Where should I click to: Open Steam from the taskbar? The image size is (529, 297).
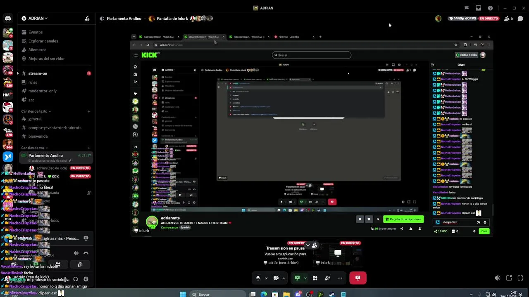coord(331,295)
